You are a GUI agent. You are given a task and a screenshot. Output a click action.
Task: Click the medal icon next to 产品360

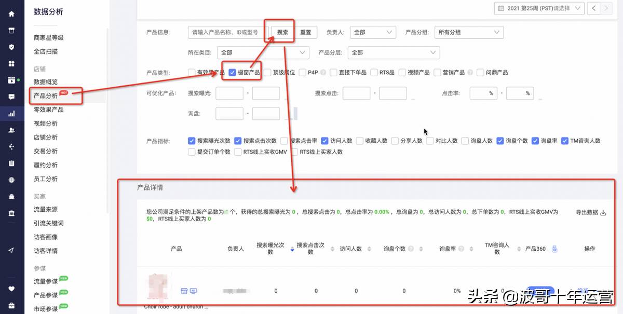(554, 249)
